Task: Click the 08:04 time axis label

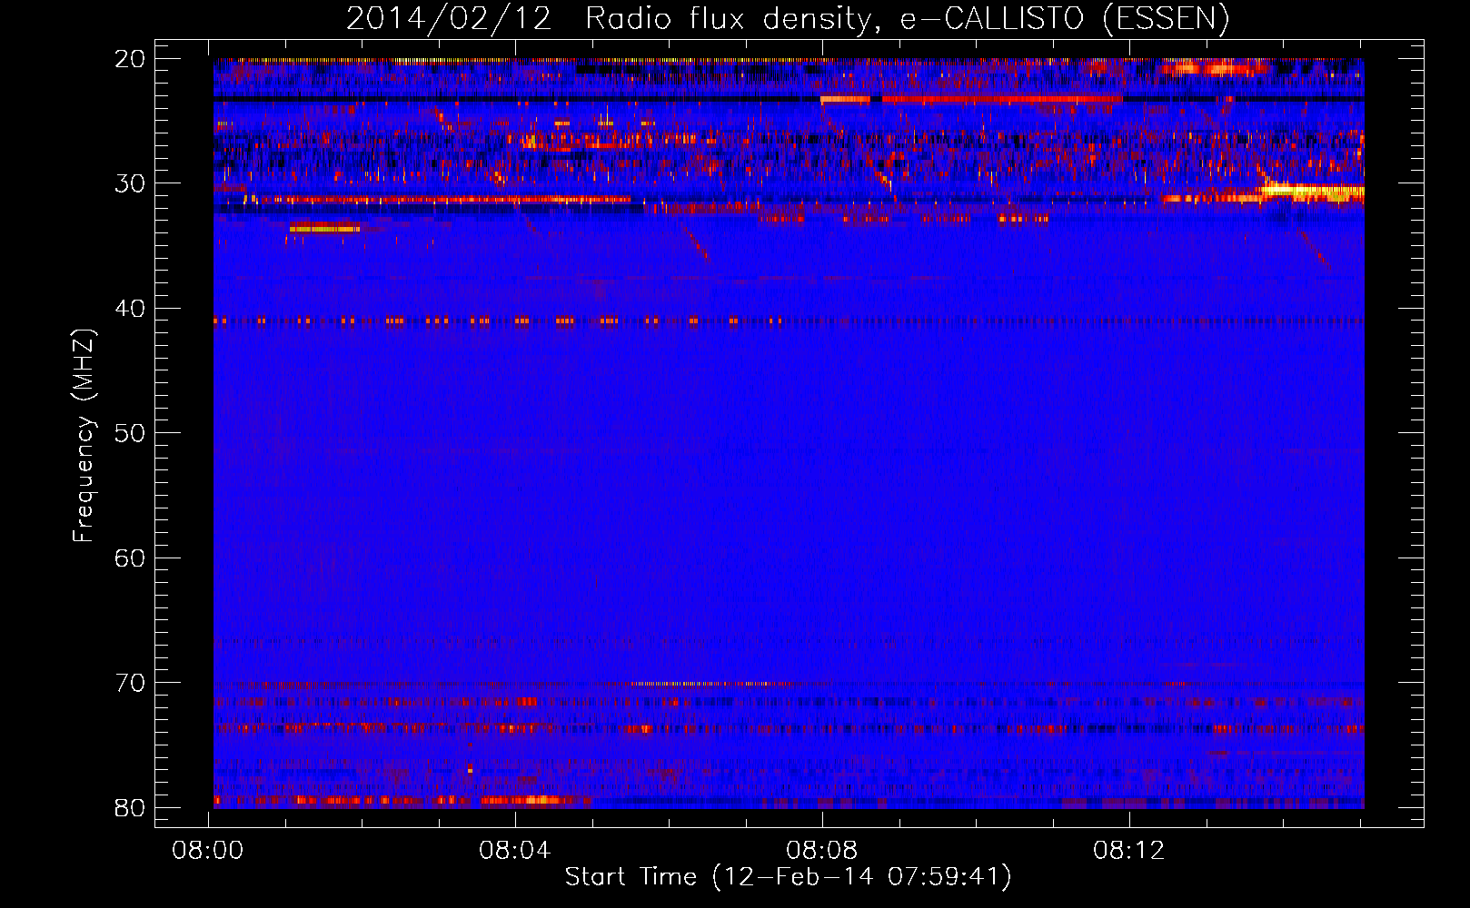Action: click(515, 851)
